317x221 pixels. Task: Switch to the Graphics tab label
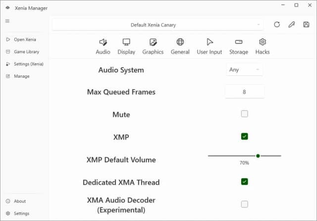coord(153,52)
